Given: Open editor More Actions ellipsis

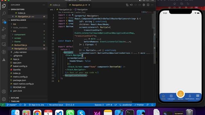Looking at the screenshot, I should pos(152,5).
